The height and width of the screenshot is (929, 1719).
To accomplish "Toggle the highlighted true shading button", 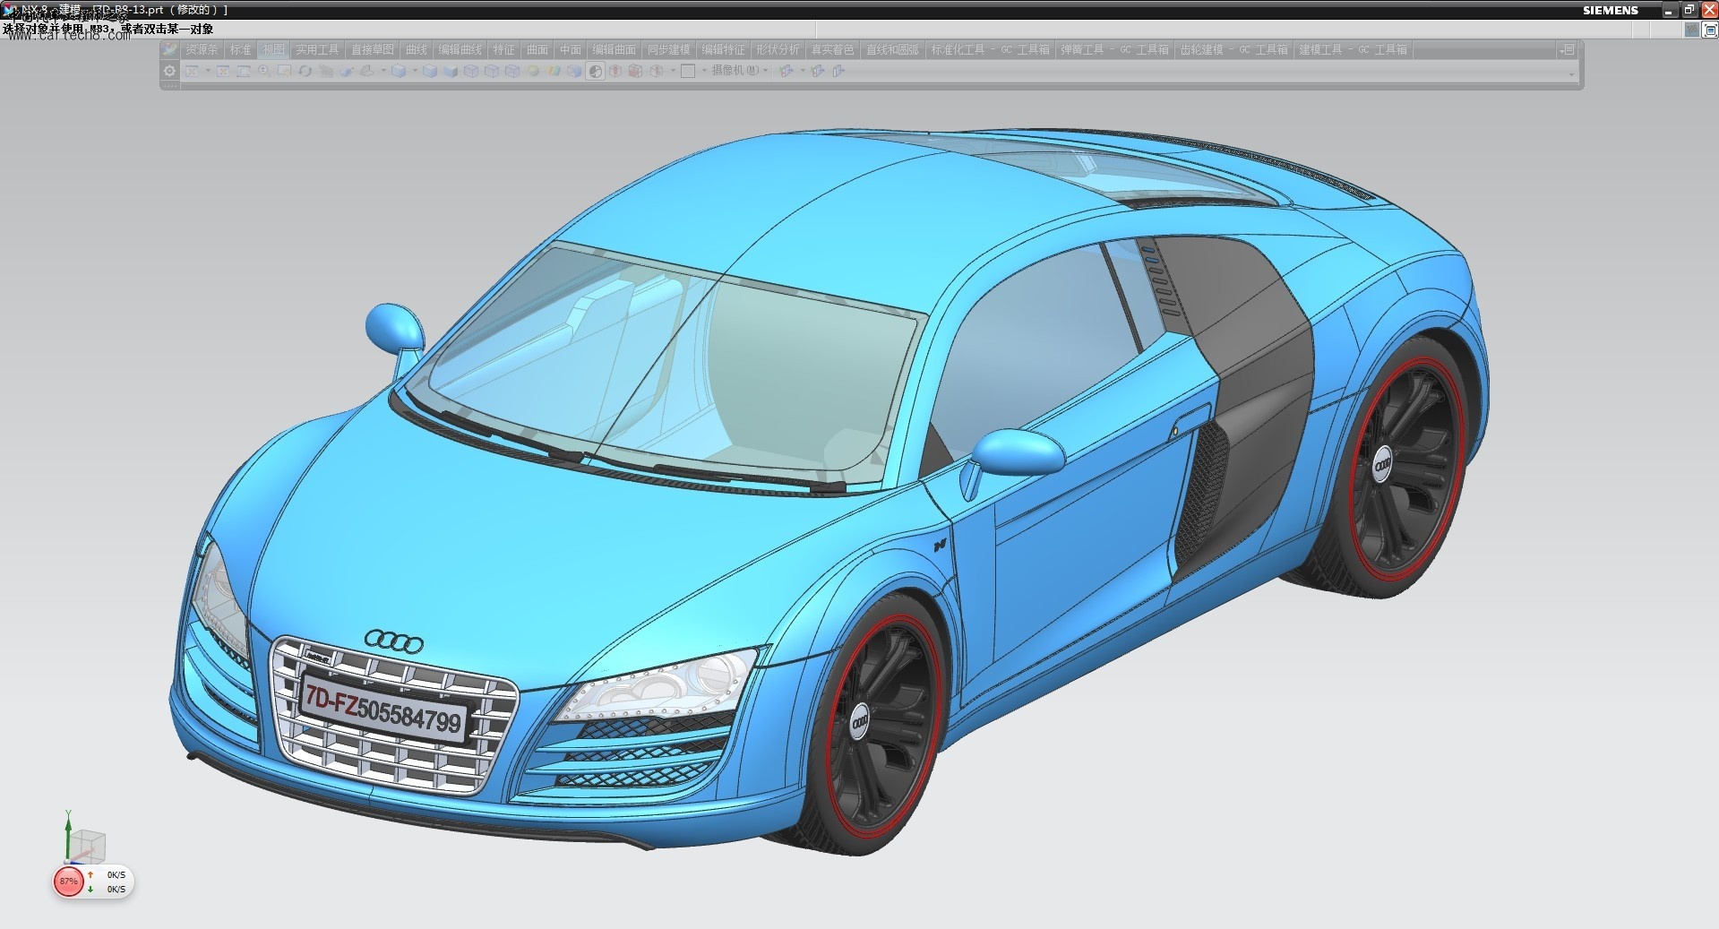I will click(x=596, y=71).
